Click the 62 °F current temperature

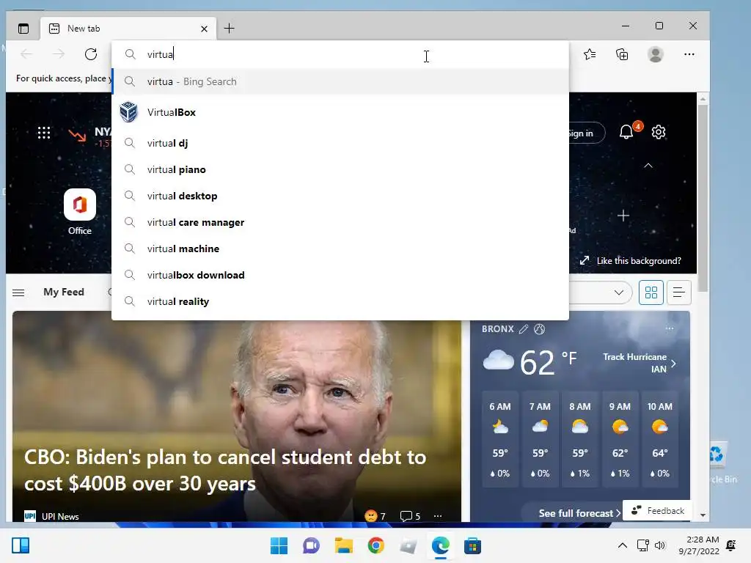(x=549, y=362)
